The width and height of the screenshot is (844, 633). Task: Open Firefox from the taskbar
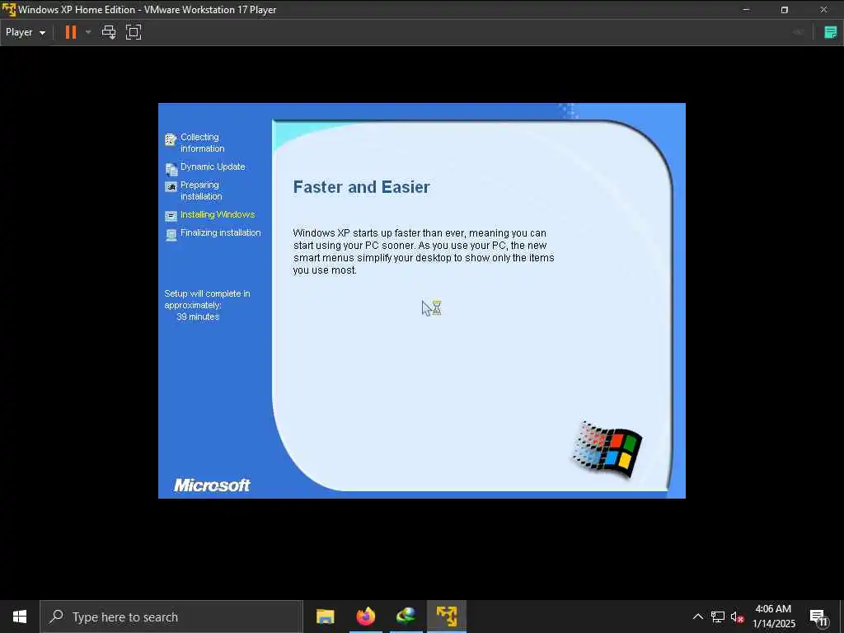pyautogui.click(x=366, y=617)
